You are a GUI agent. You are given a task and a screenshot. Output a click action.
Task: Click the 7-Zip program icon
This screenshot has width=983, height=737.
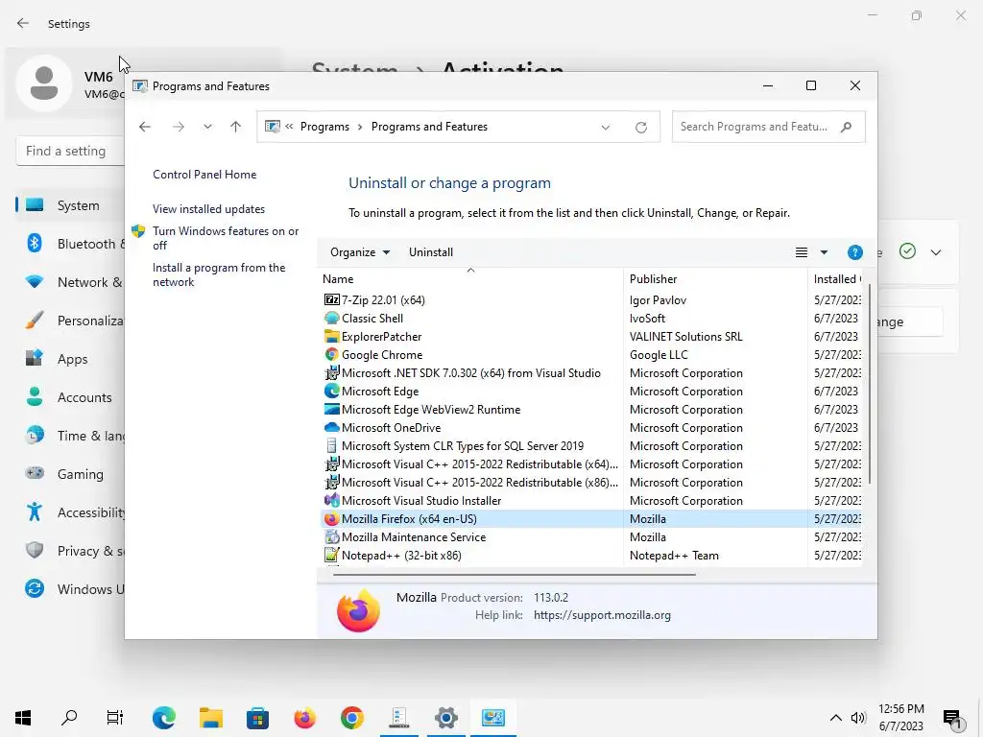[331, 299]
